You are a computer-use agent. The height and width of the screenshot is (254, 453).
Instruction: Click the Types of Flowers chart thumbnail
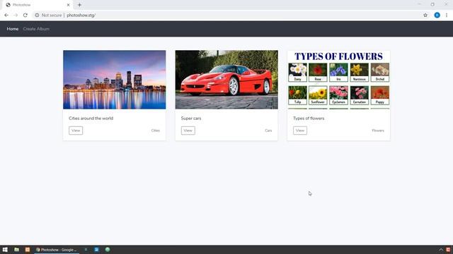(338, 80)
